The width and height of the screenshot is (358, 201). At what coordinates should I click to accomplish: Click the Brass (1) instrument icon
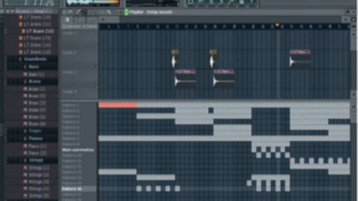[25, 89]
